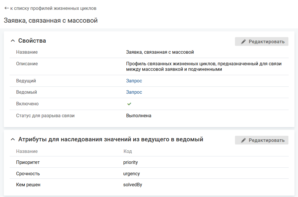
Task: Click the back arrow to lifecycle profiles list
Action: click(7, 8)
